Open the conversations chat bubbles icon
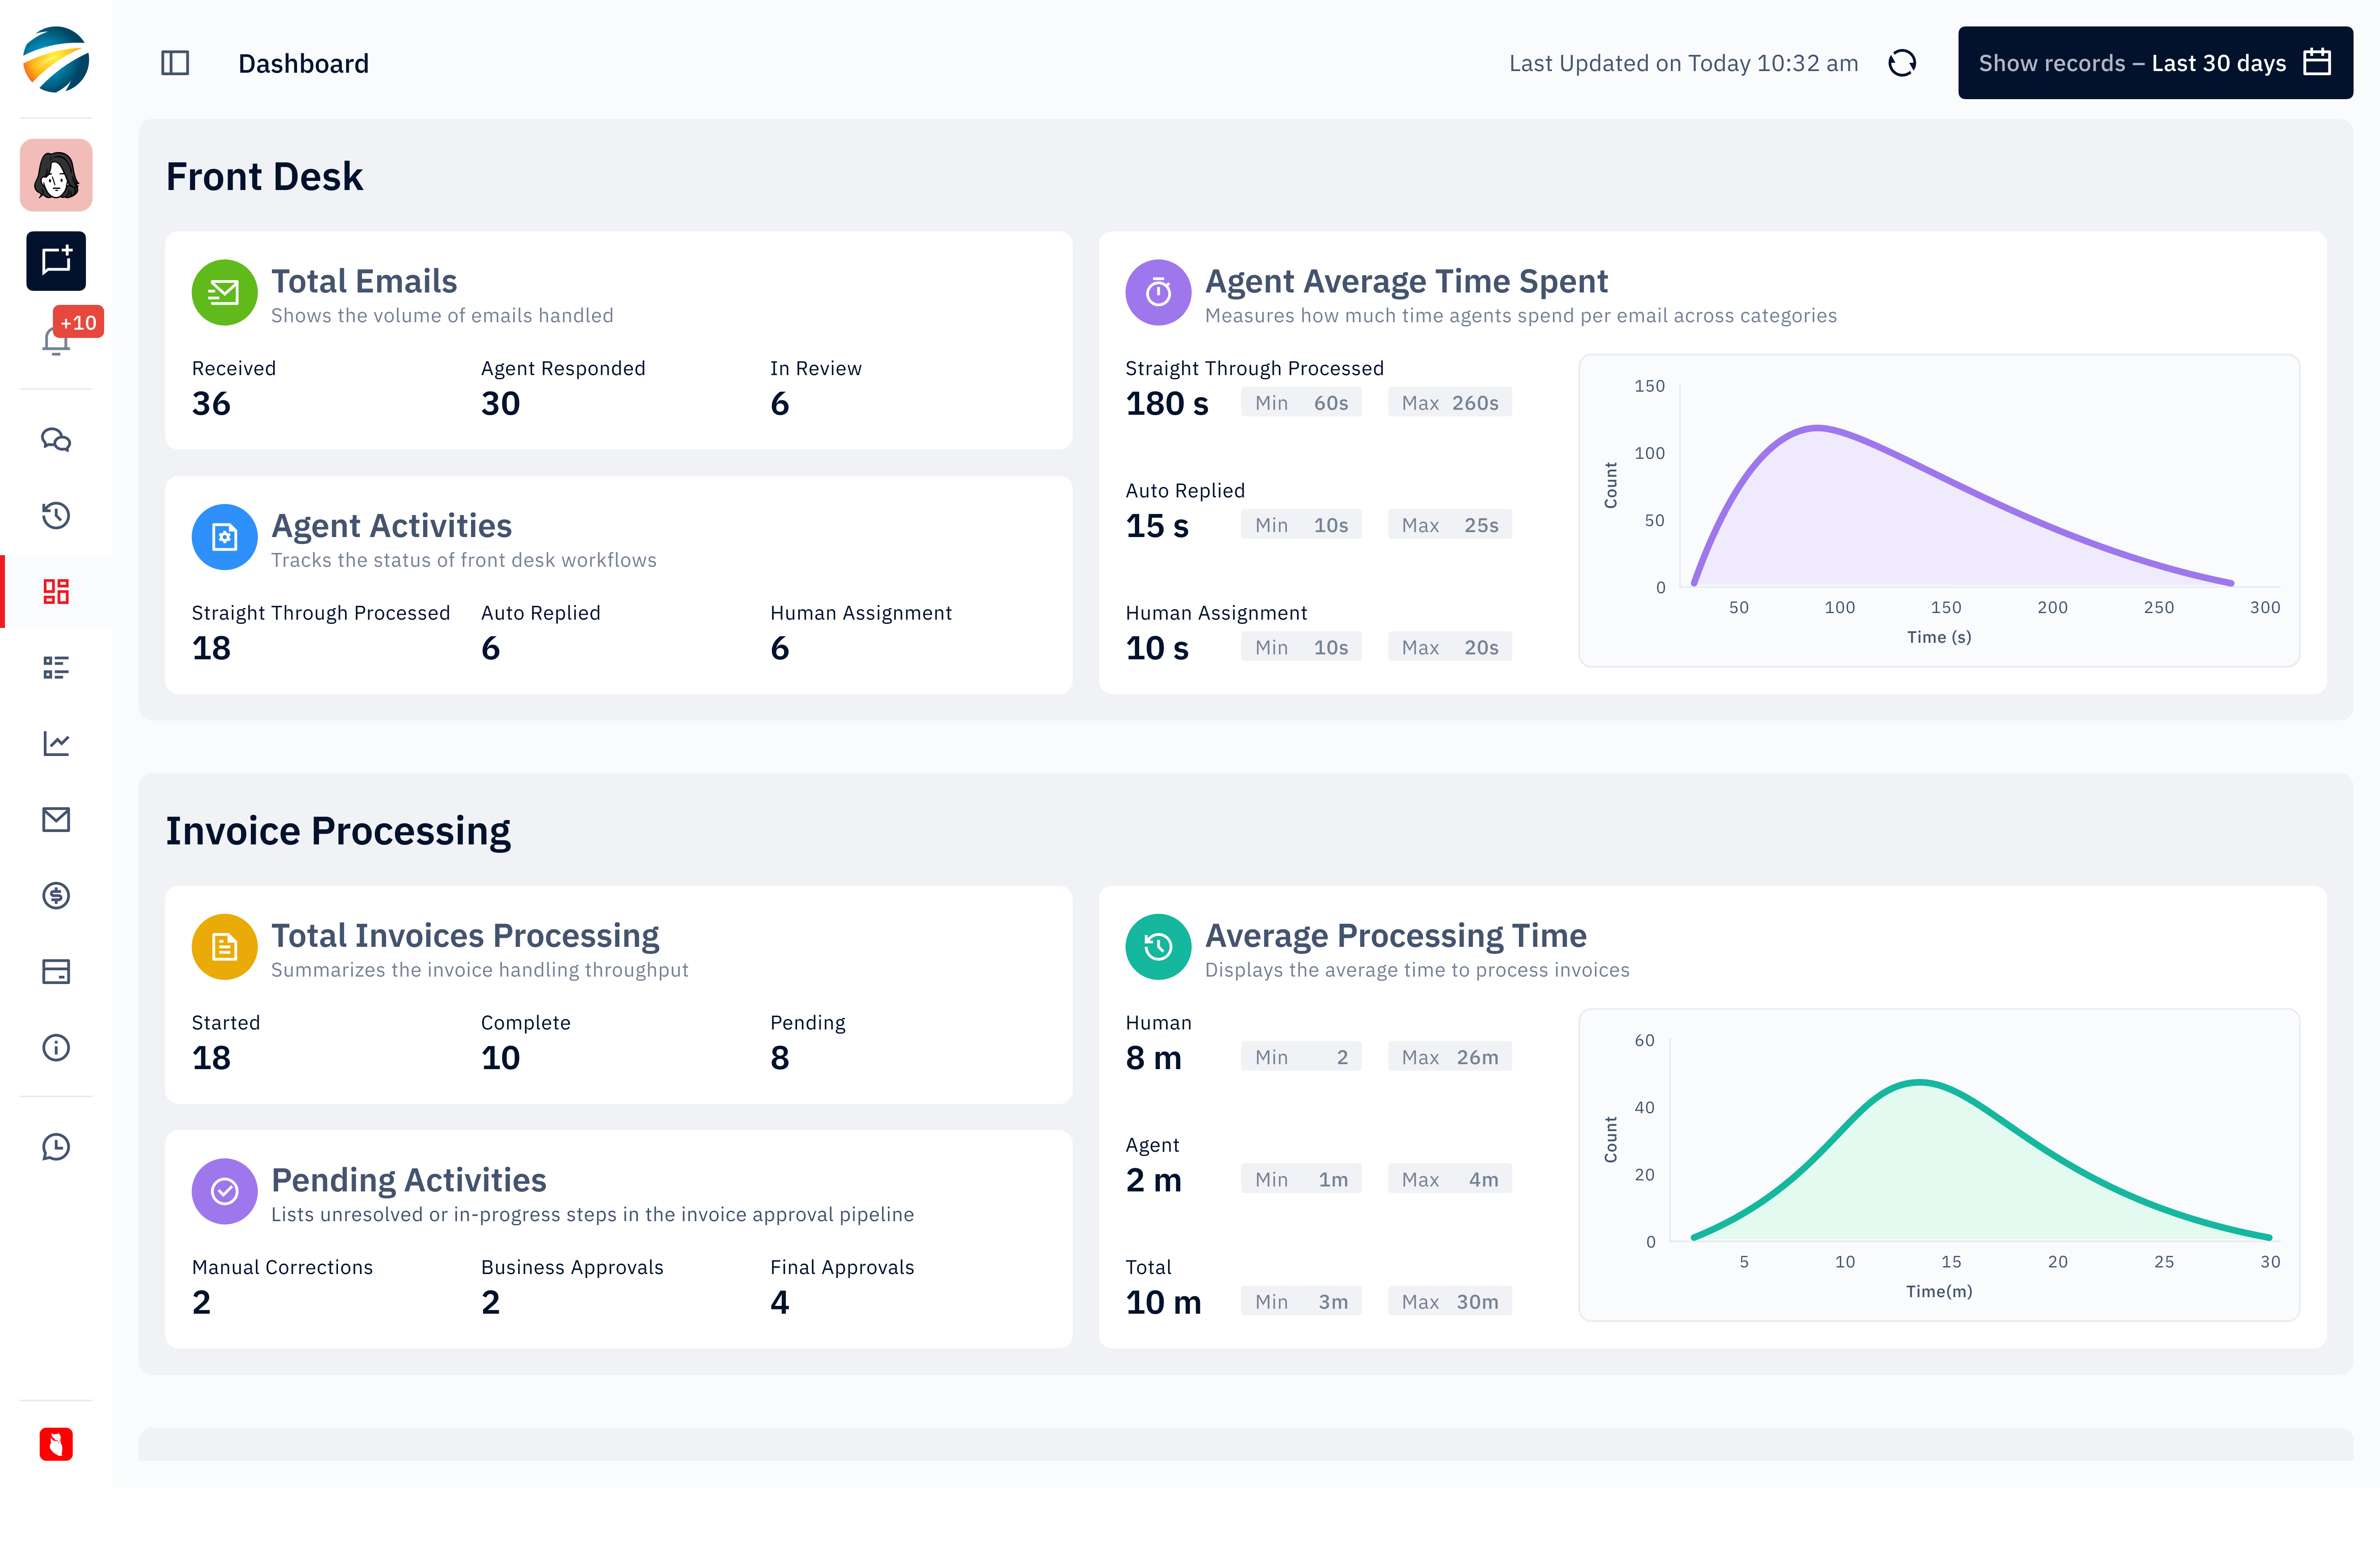The image size is (2380, 1550). coord(56,440)
